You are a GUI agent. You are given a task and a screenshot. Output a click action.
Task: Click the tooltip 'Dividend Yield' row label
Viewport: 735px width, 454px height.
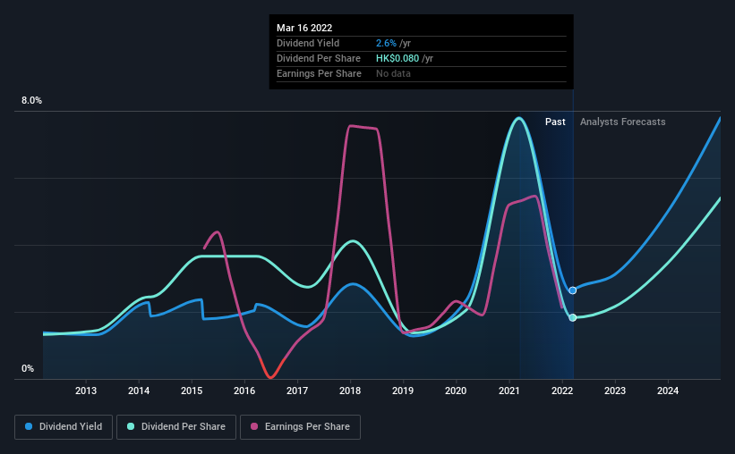click(x=308, y=43)
